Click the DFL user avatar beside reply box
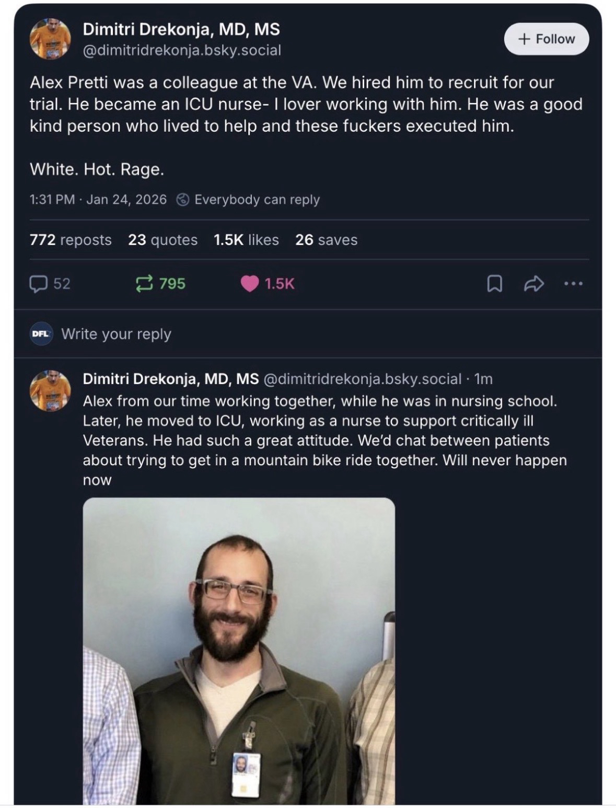Image resolution: width=616 pixels, height=808 pixels. tap(41, 333)
